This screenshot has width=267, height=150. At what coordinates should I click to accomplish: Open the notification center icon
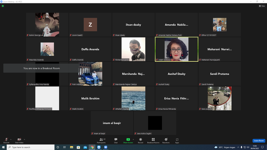click(x=262, y=147)
